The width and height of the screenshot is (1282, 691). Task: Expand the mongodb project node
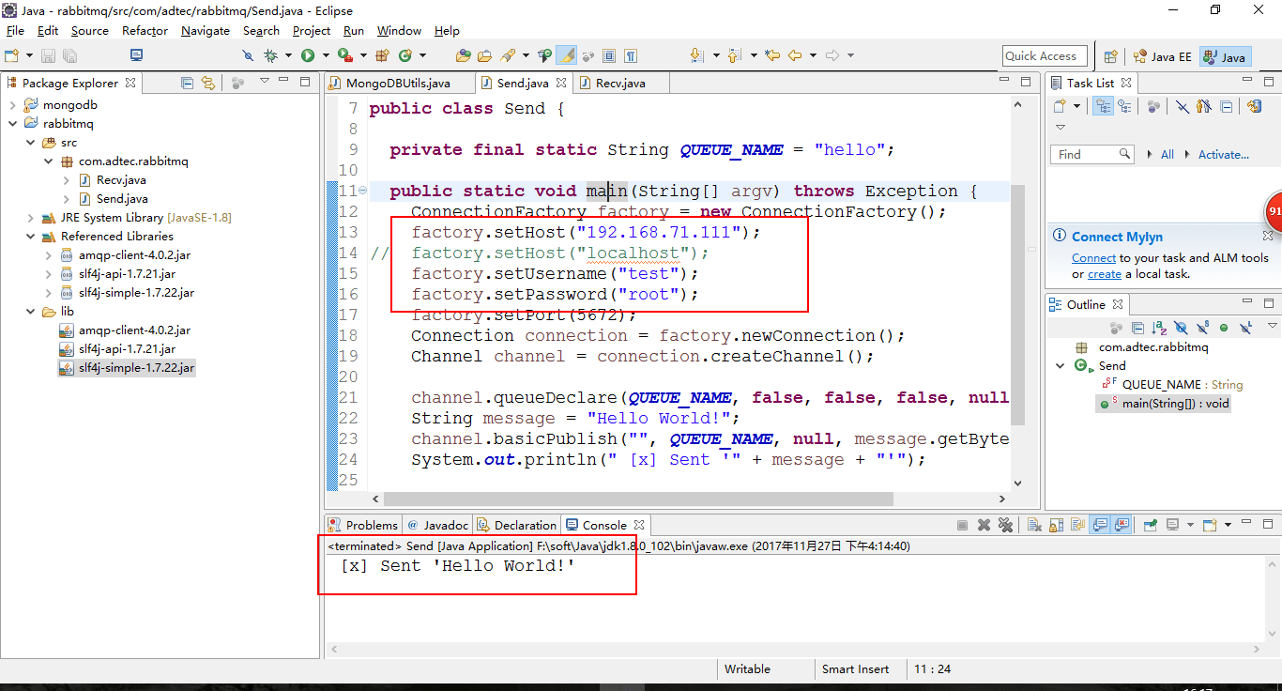(x=12, y=105)
